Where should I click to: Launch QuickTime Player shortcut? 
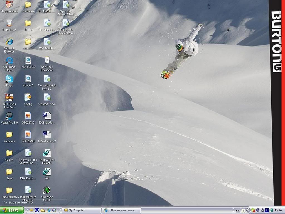click(9, 64)
